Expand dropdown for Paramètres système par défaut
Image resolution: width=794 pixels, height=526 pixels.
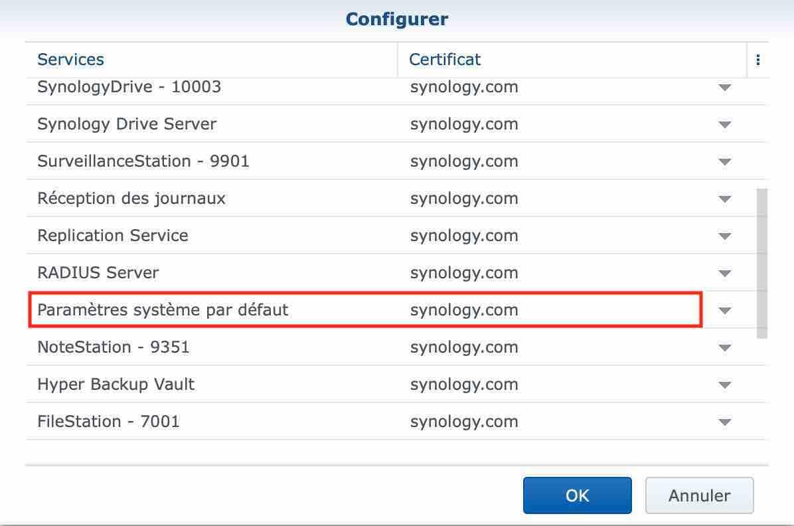pyautogui.click(x=725, y=311)
